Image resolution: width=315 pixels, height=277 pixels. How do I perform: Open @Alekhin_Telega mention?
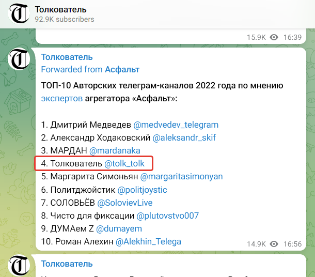tap(148, 242)
